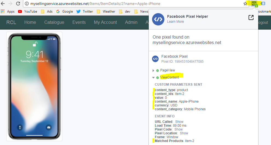Click the browser back arrow
The image size is (271, 145).
click(x=3, y=4)
